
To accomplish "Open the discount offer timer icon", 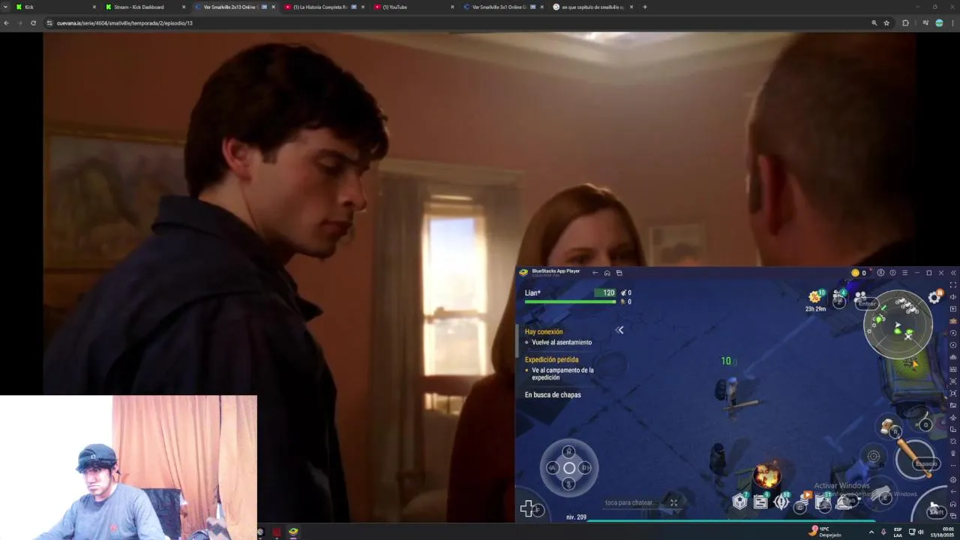I will click(816, 299).
